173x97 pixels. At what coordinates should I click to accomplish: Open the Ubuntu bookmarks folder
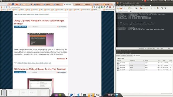[47, 10]
